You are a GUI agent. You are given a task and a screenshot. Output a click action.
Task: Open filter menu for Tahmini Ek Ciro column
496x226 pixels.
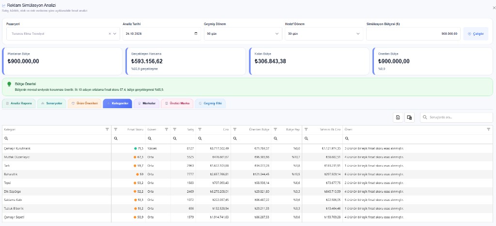coord(306,129)
